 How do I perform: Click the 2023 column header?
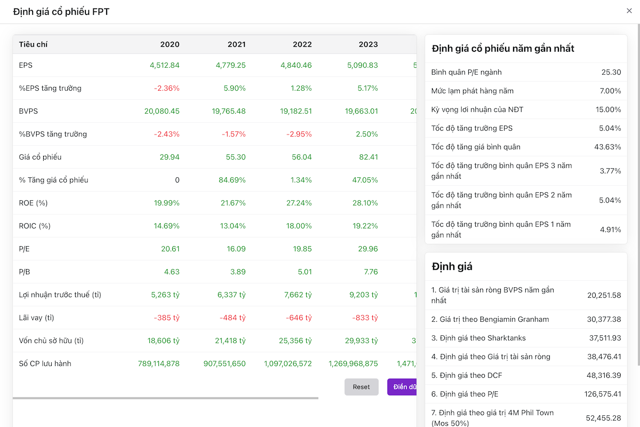coord(368,44)
